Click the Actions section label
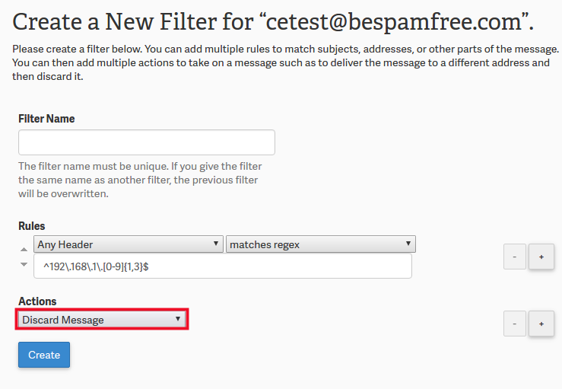 [x=37, y=301]
